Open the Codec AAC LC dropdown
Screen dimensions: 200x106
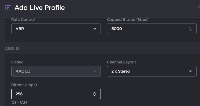coord(53,71)
